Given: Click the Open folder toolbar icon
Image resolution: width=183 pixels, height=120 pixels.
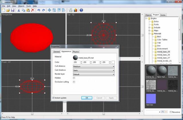Looking at the screenshot, I should pyautogui.click(x=8, y=10).
